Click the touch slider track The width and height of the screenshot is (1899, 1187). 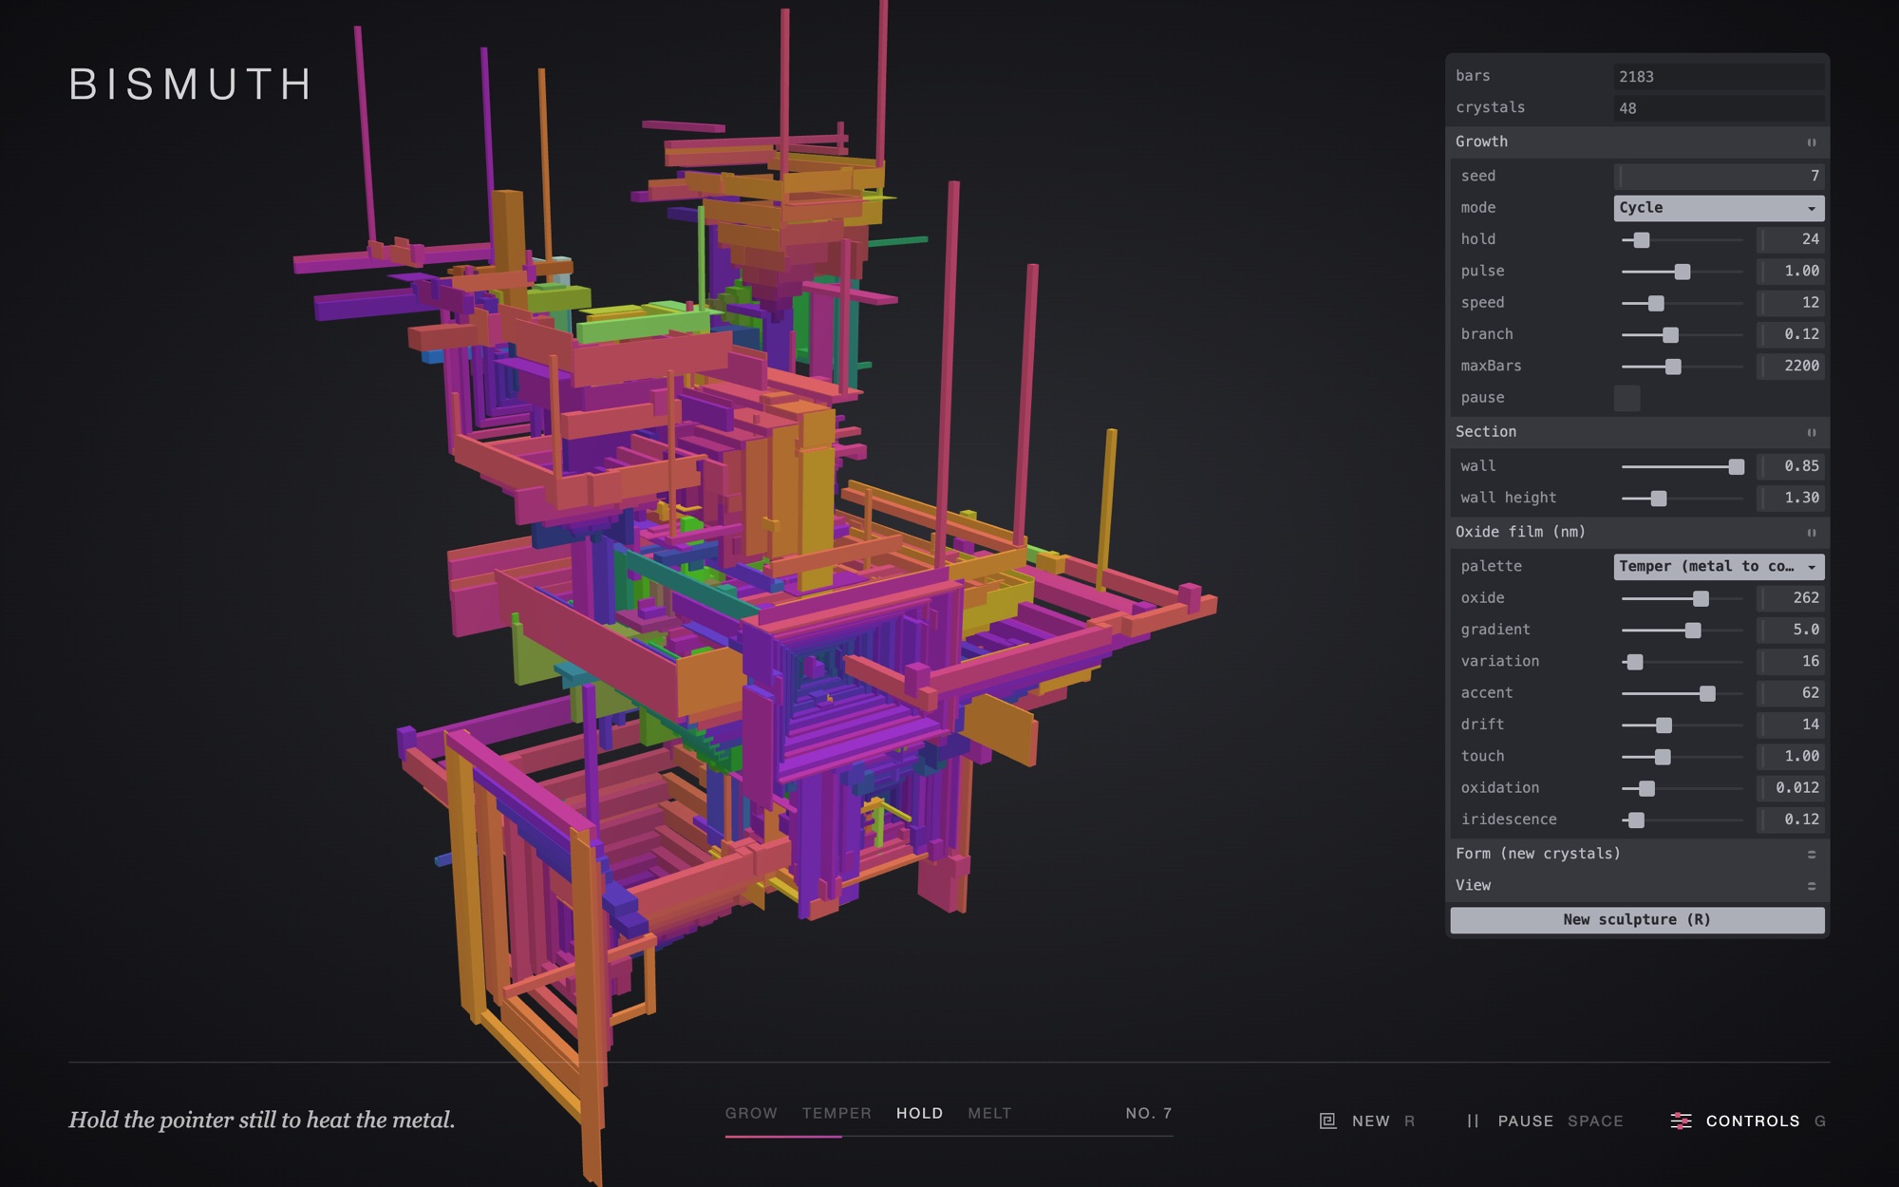pyautogui.click(x=1682, y=757)
